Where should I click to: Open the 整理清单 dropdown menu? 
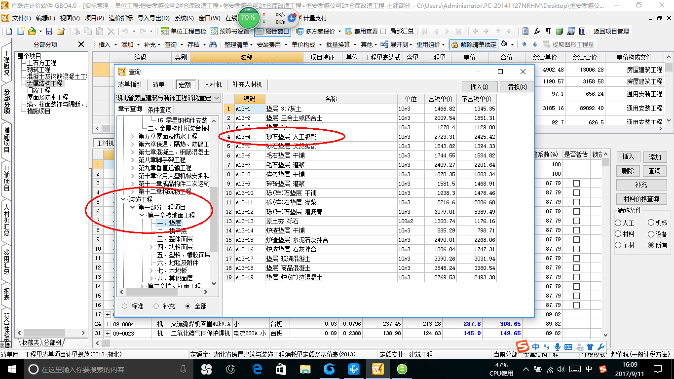[238, 44]
